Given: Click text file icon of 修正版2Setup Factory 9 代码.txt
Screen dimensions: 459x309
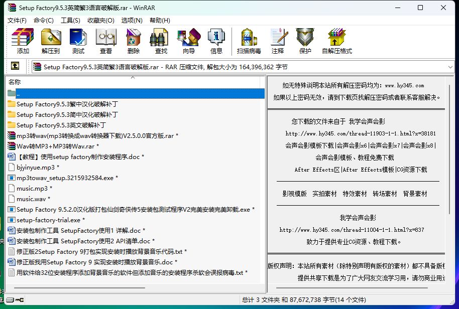Looking at the screenshot, I should click(12, 251).
